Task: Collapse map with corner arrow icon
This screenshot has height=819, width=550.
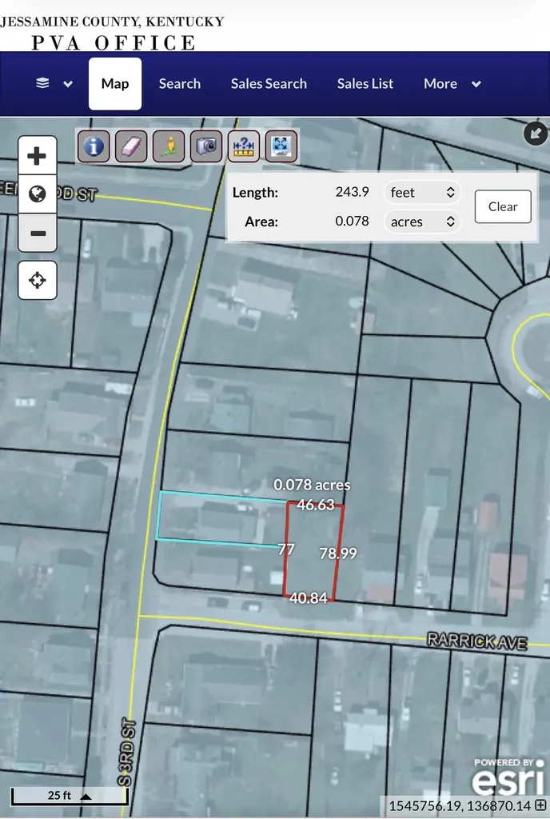Action: point(536,134)
